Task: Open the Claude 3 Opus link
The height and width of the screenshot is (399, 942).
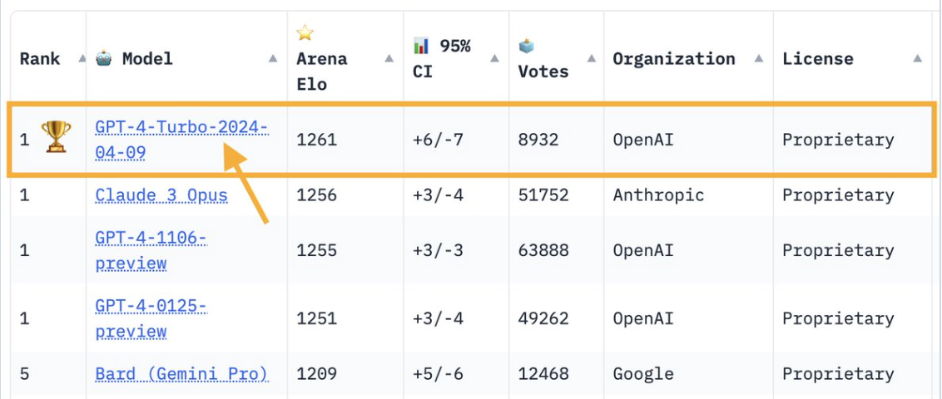Action: click(161, 195)
